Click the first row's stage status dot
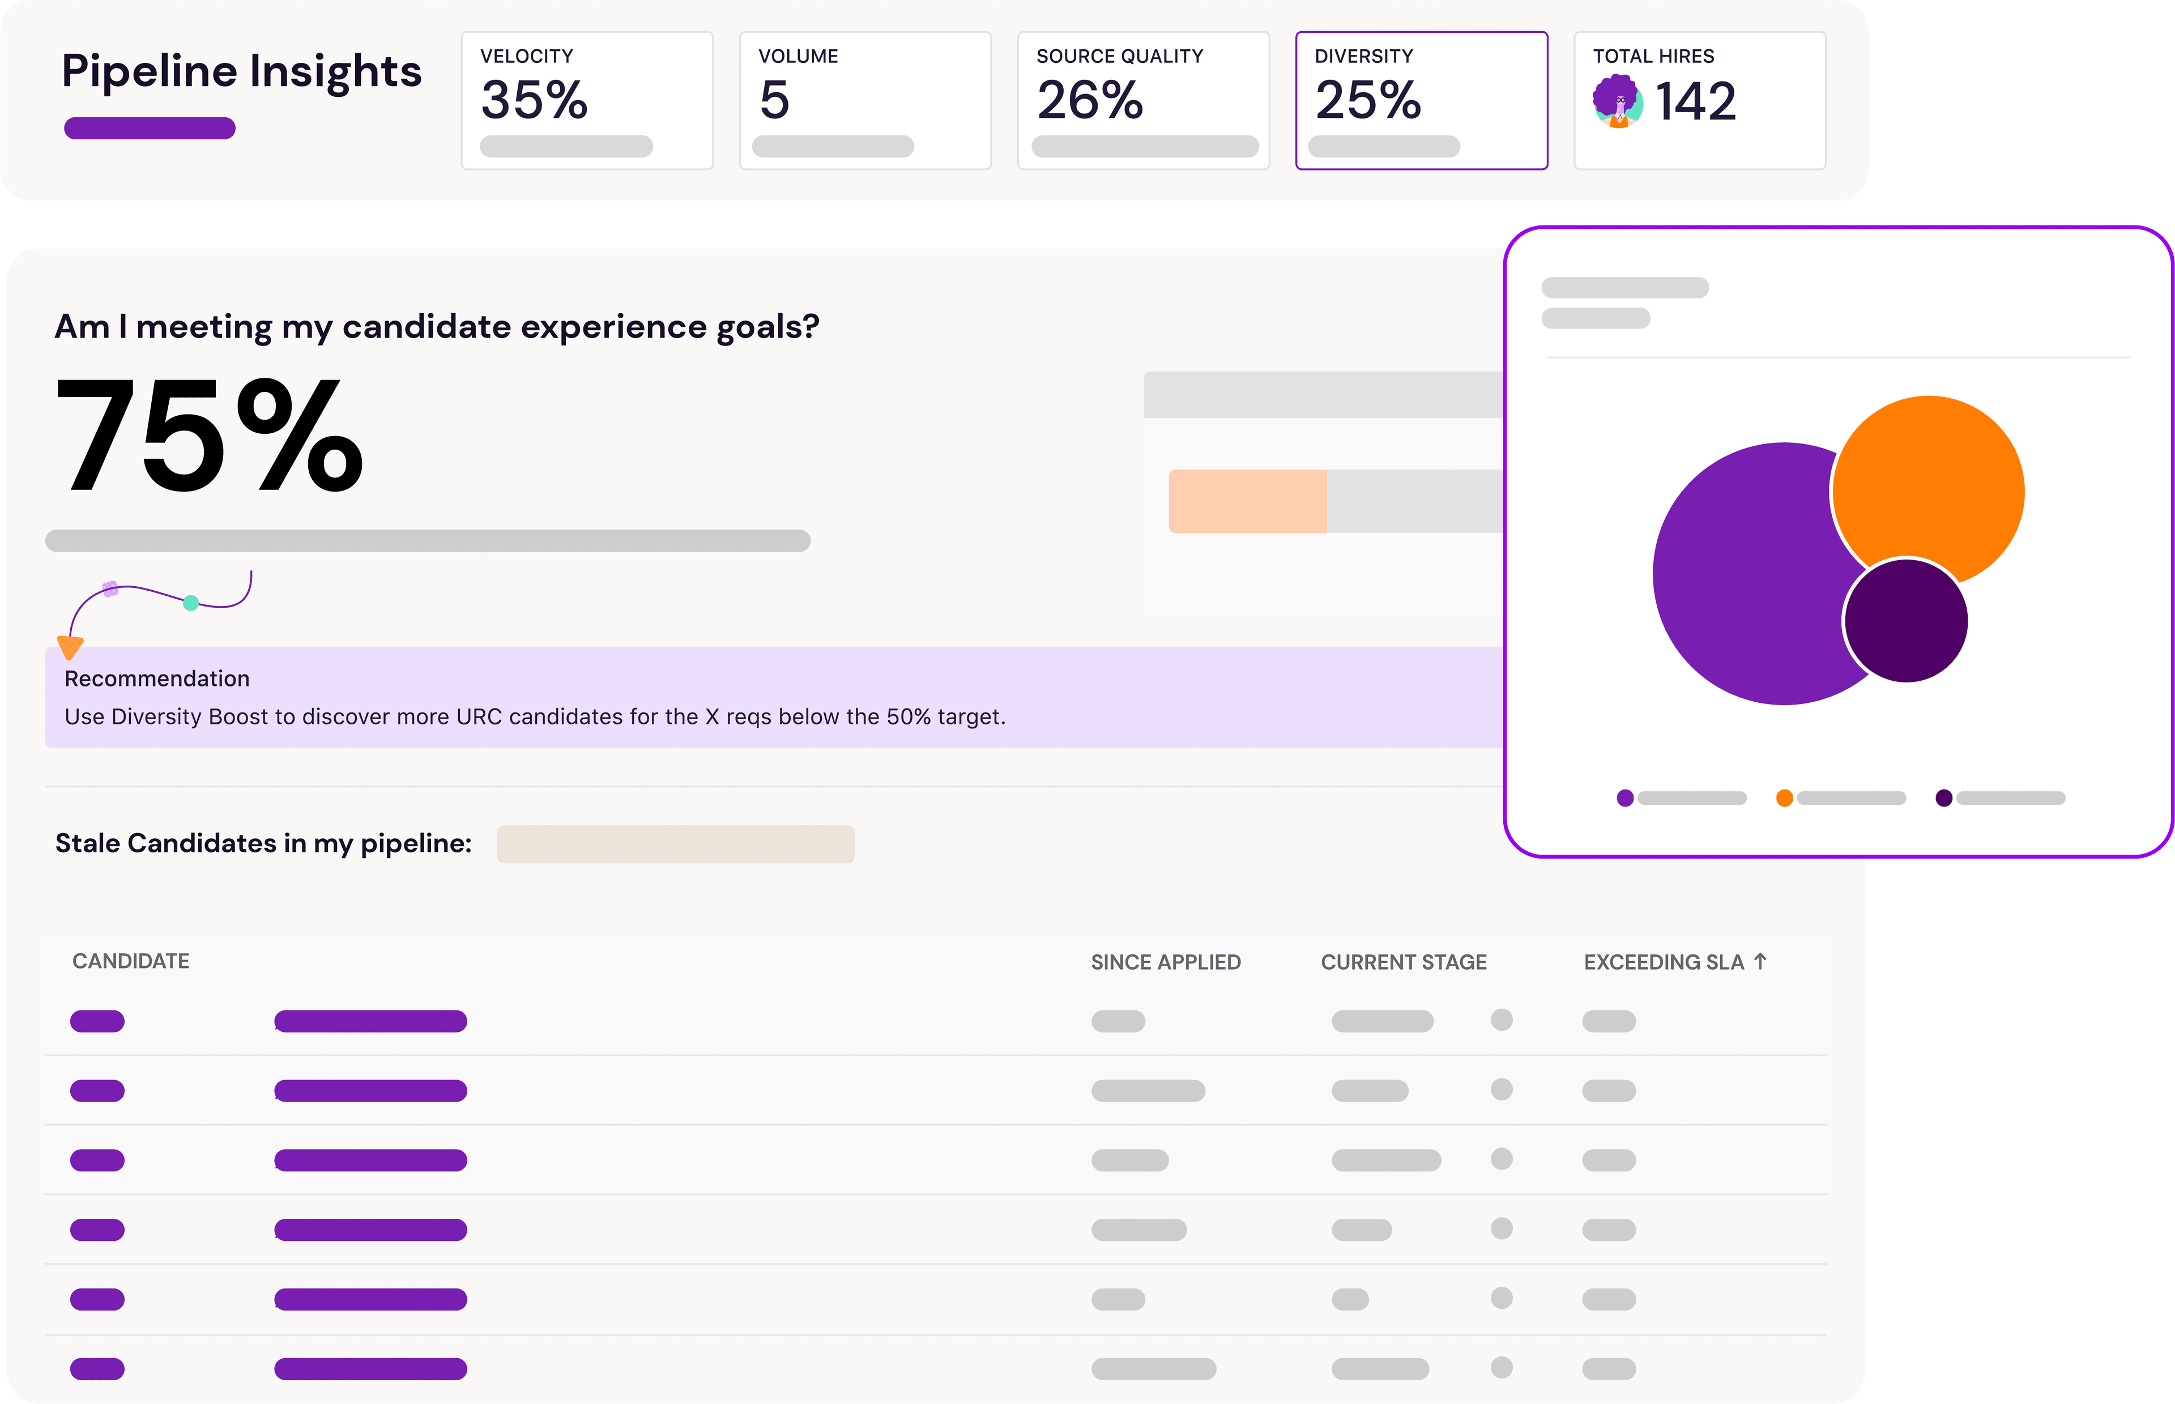The image size is (2175, 1404). point(1502,1019)
